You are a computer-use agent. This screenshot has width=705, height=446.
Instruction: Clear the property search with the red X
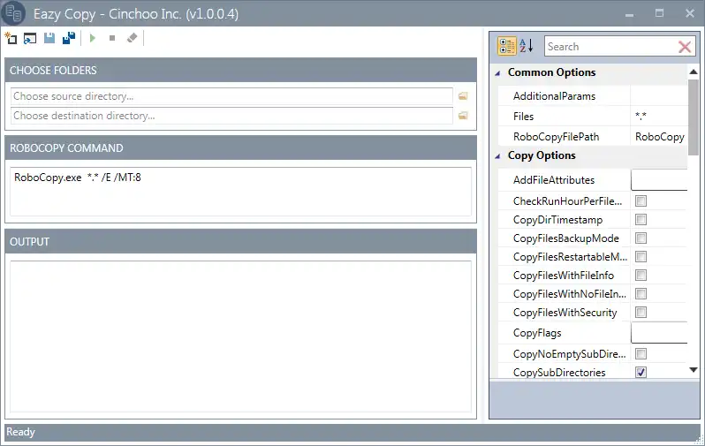685,47
